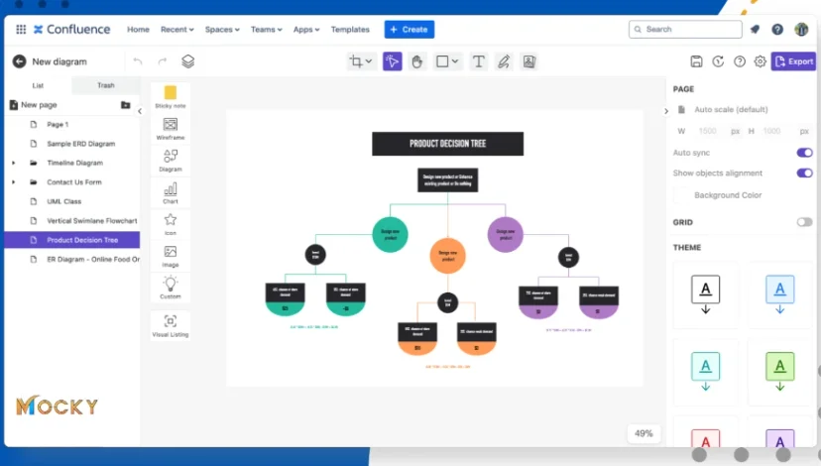Open the shape tool dropdown arrow
Screen dimensions: 821x466
pos(455,61)
